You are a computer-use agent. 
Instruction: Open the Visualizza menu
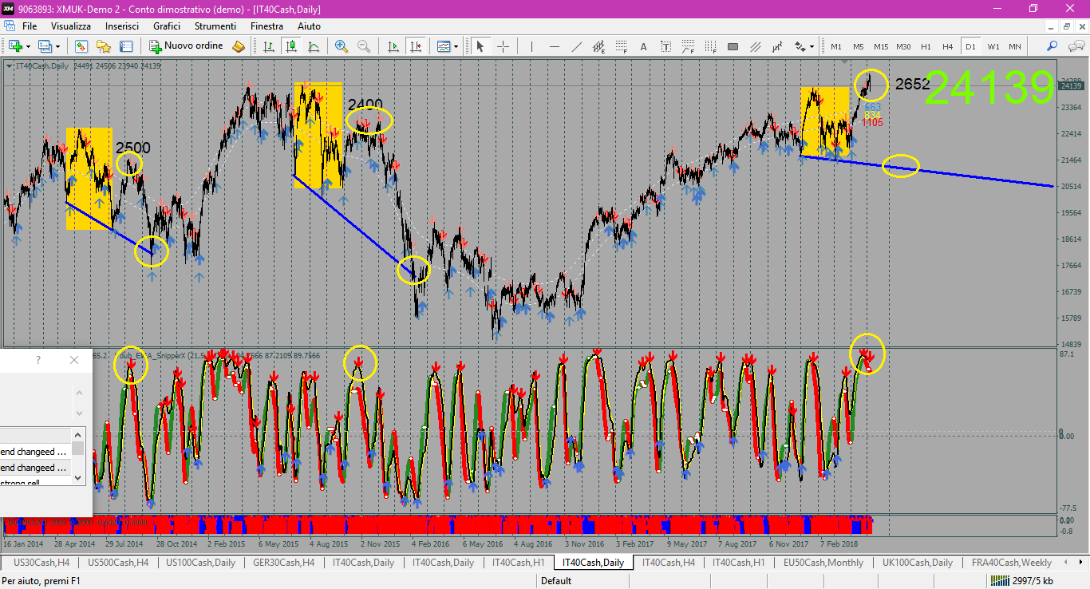[71, 26]
